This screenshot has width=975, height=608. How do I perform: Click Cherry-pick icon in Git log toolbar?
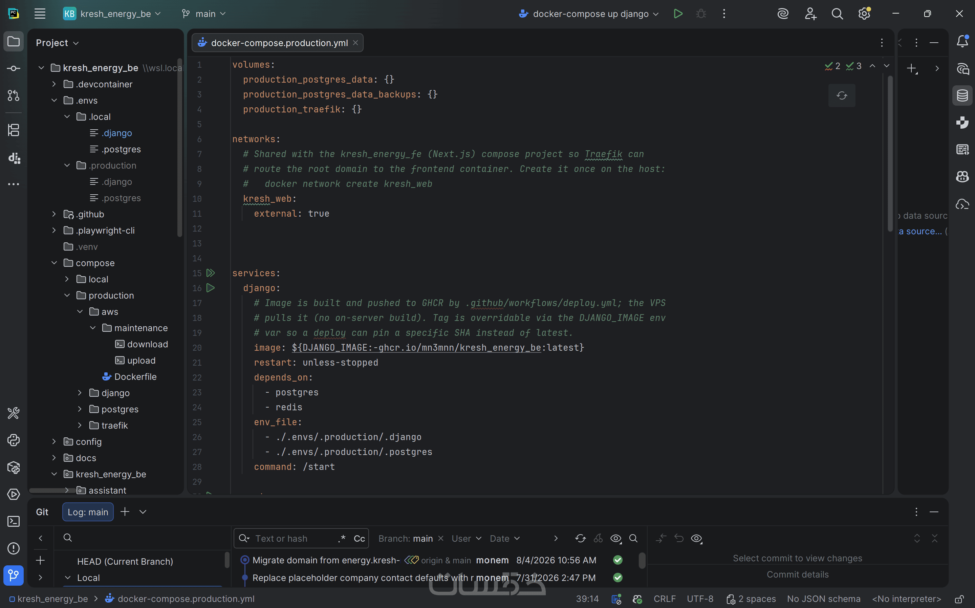[598, 539]
